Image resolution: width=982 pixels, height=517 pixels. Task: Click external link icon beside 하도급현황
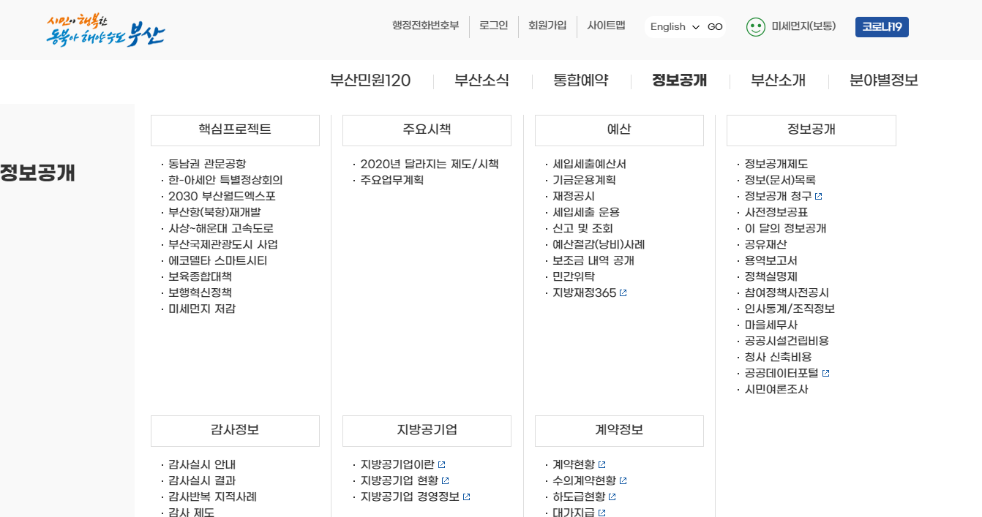pyautogui.click(x=613, y=497)
